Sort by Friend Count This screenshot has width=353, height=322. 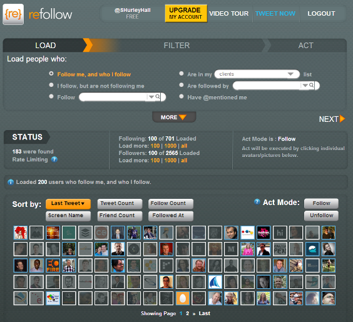pyautogui.click(x=120, y=216)
